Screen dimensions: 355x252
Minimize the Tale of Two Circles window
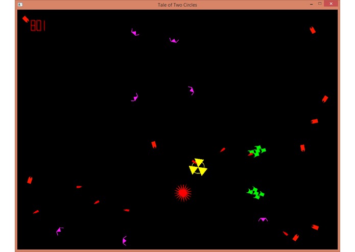(311, 4)
